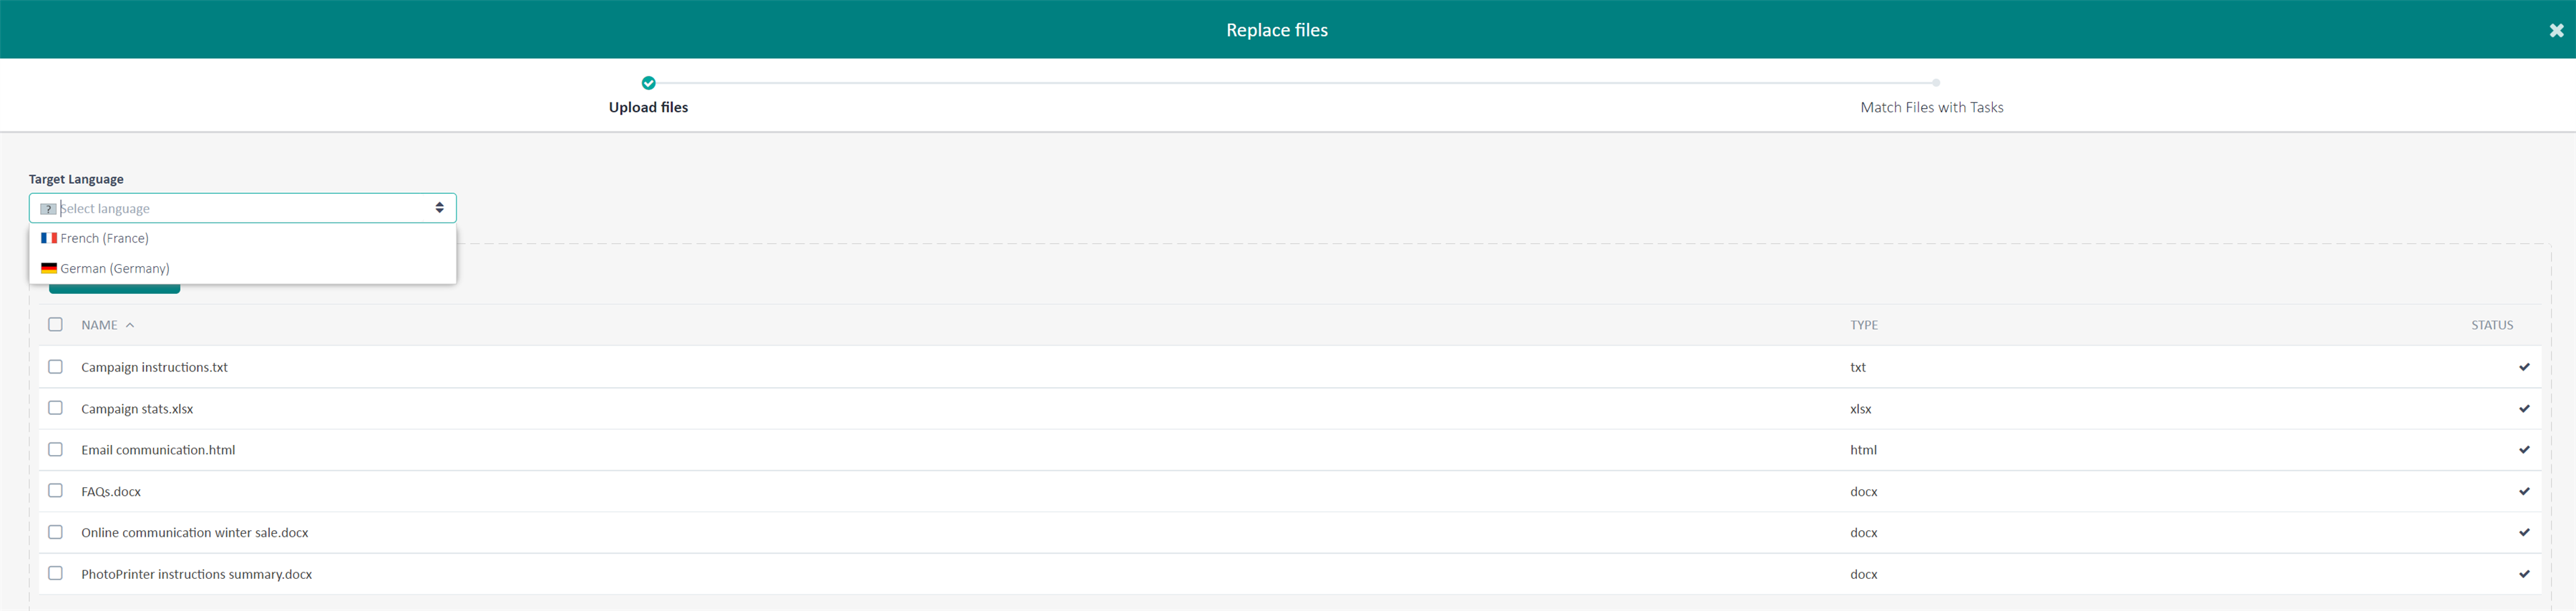Click the NAME column sort arrow
The image size is (2576, 611).
[x=130, y=325]
